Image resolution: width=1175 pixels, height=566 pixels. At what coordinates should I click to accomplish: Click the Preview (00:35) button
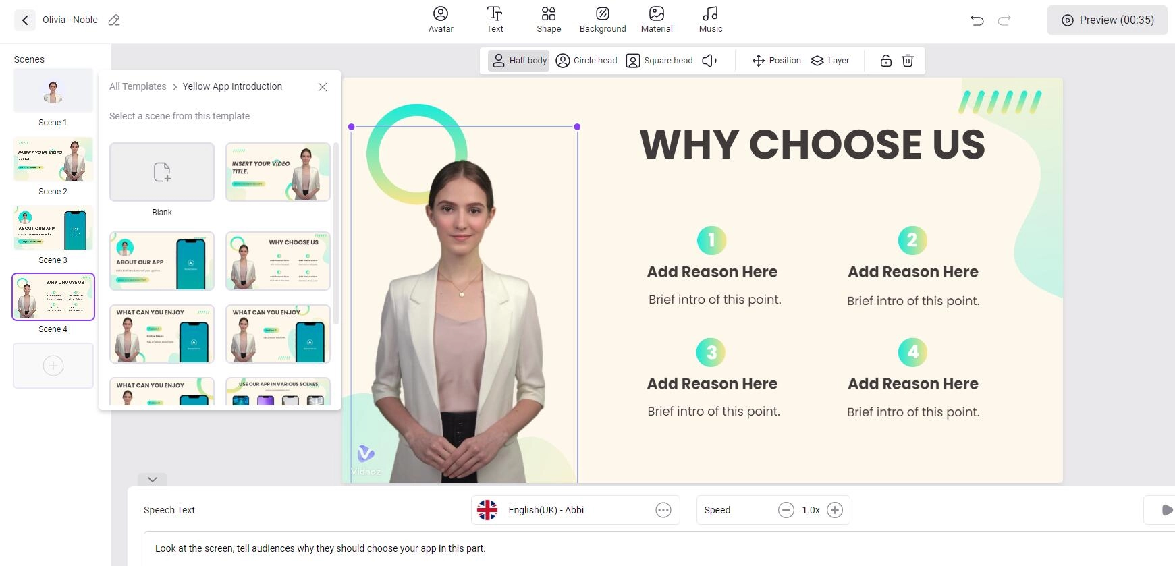[1107, 20]
